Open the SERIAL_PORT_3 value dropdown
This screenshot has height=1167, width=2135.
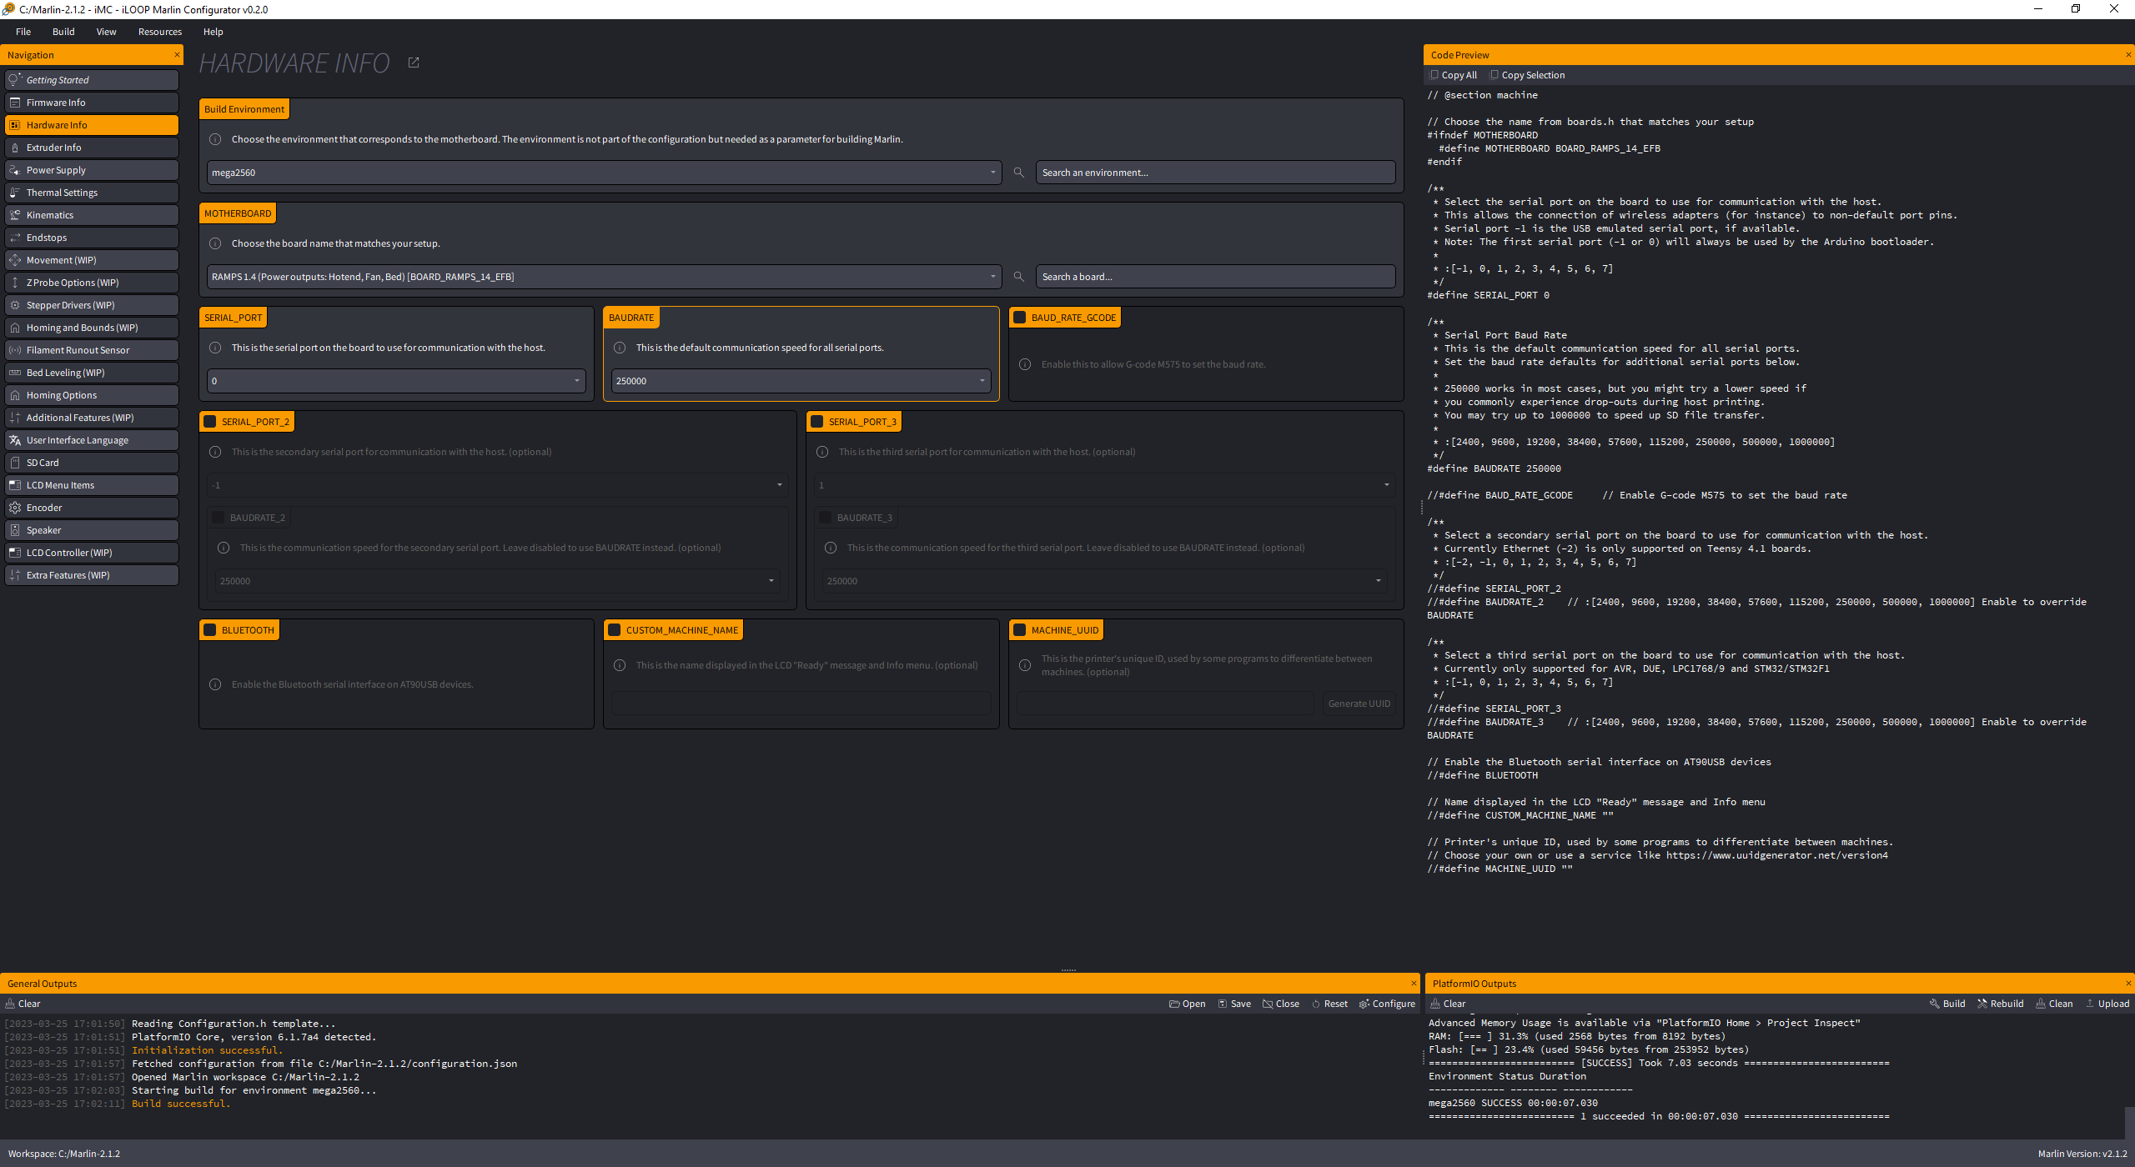1105,485
